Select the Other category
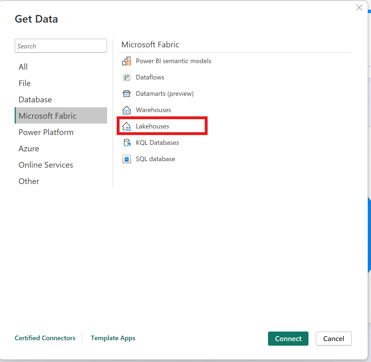This screenshot has height=362, width=371. tap(61, 181)
